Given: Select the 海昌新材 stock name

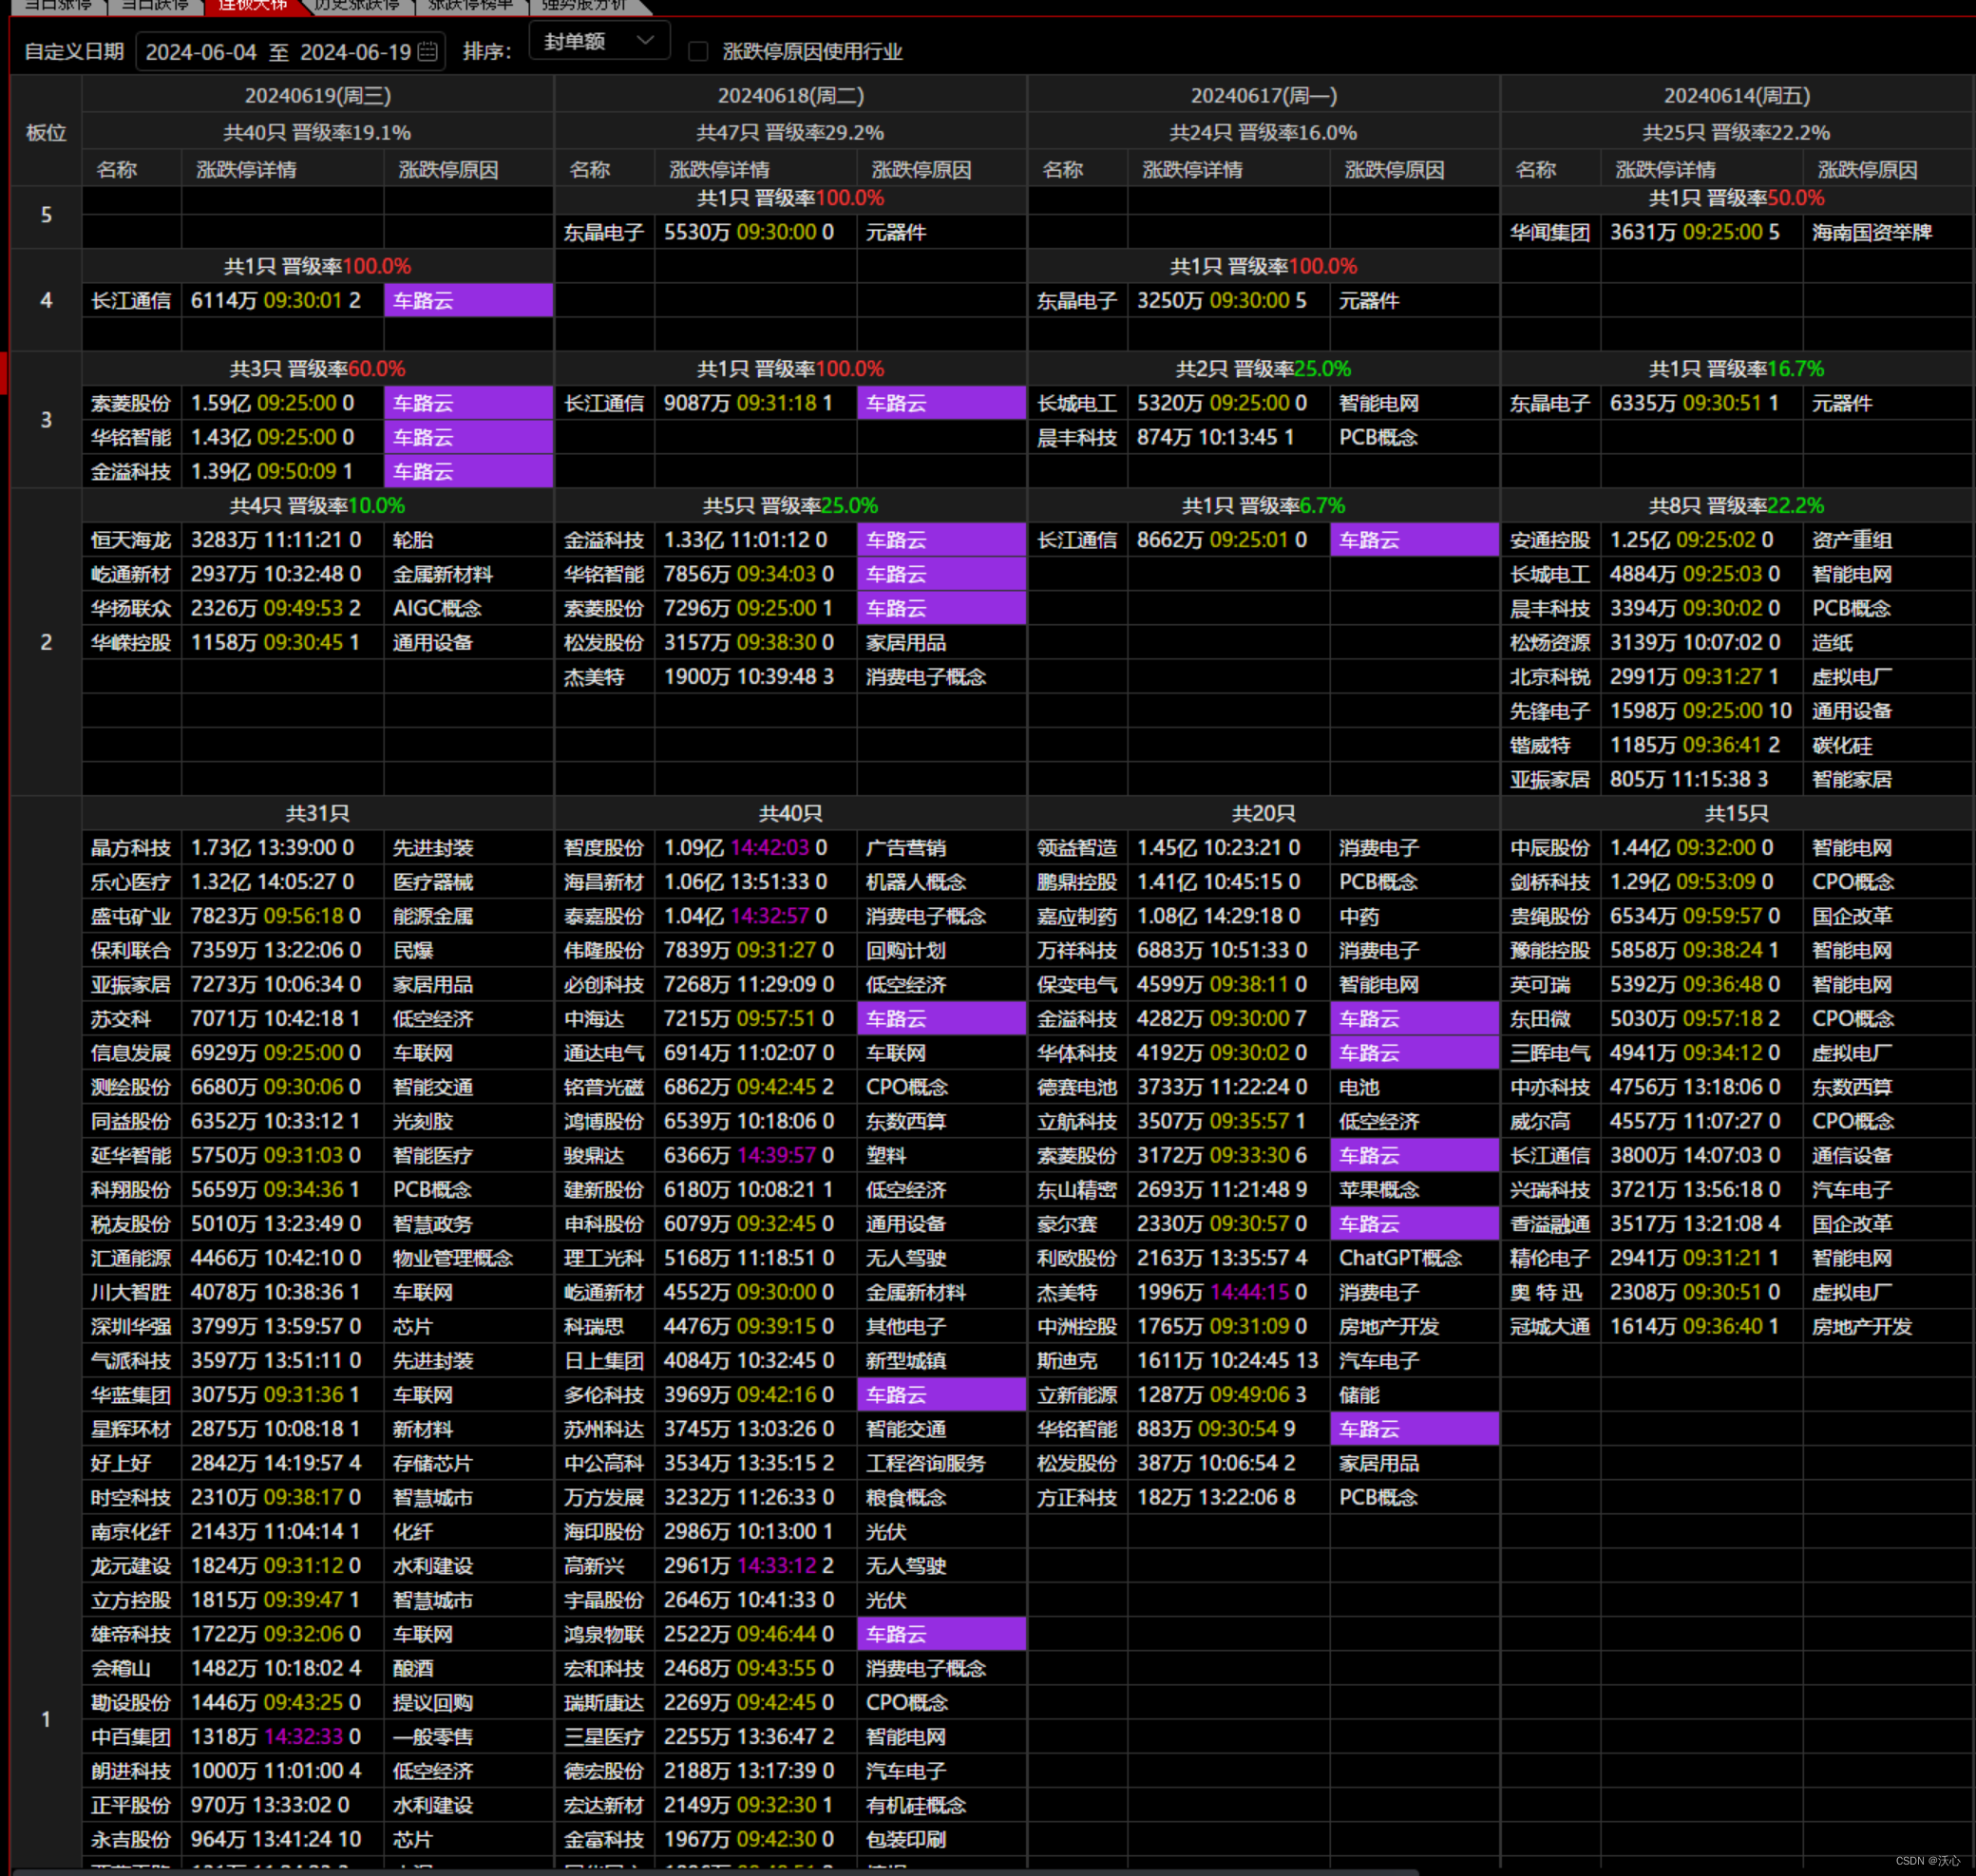Looking at the screenshot, I should [x=604, y=882].
